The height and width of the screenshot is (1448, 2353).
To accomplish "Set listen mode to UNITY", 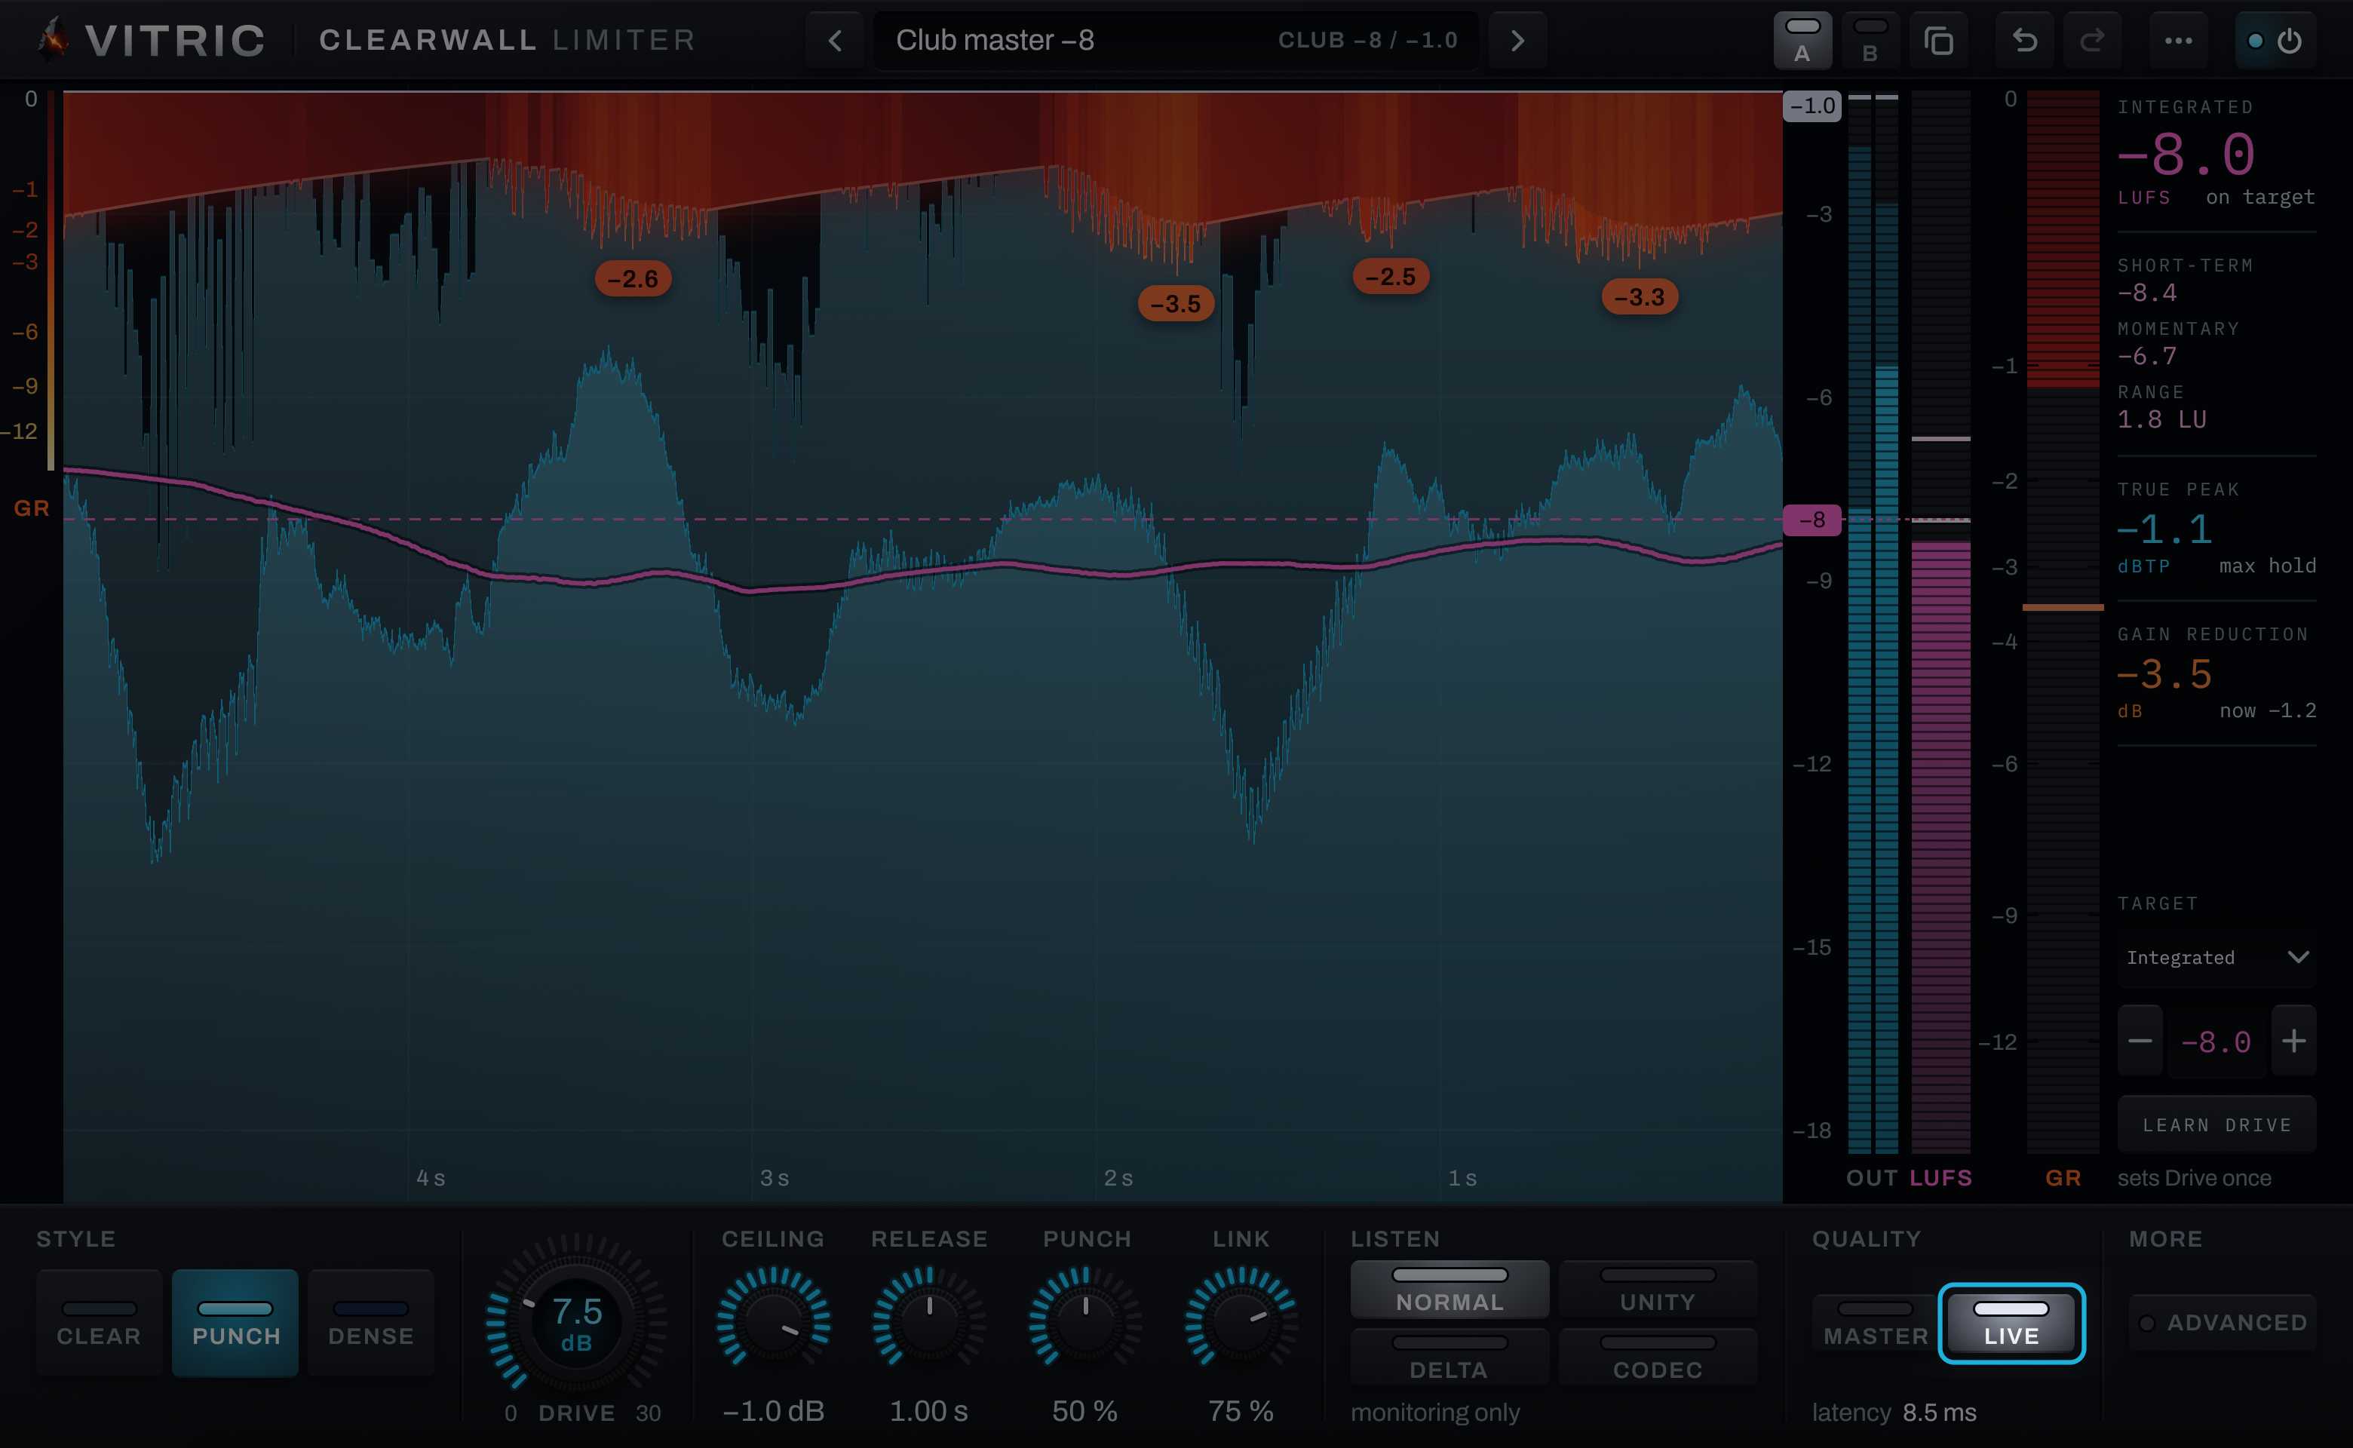I will (1657, 1289).
